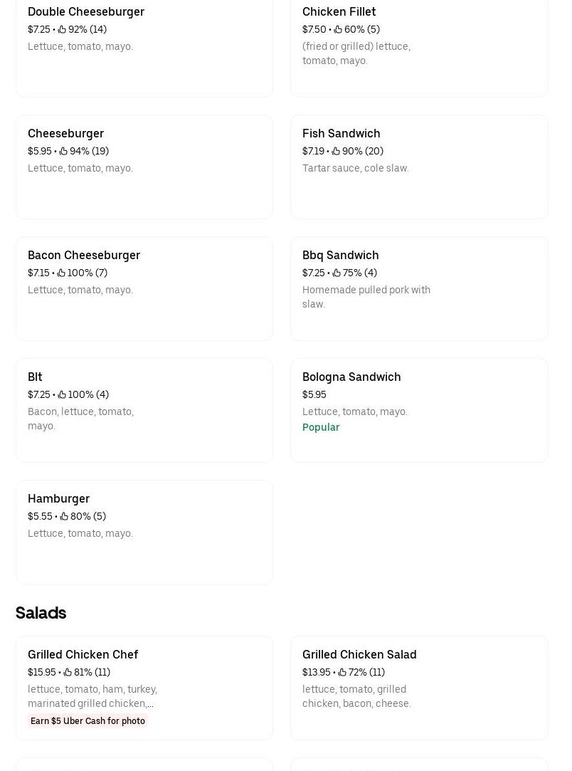The width and height of the screenshot is (572, 771).
Task: Click thumbs-up rating icon on Chicken Fillet
Action: click(338, 29)
